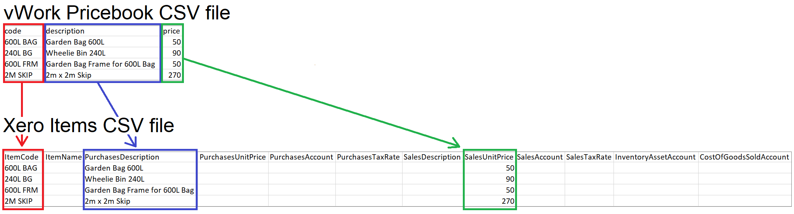
Task: Click "600L FRM" under the ItemCode column
Action: click(21, 190)
